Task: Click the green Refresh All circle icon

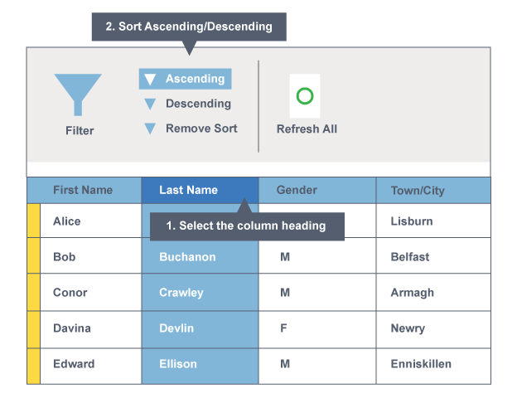Action: 305,96
